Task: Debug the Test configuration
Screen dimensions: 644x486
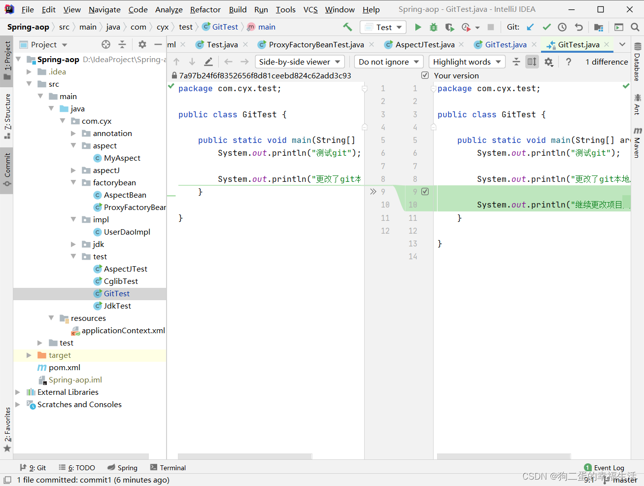Action: 434,27
